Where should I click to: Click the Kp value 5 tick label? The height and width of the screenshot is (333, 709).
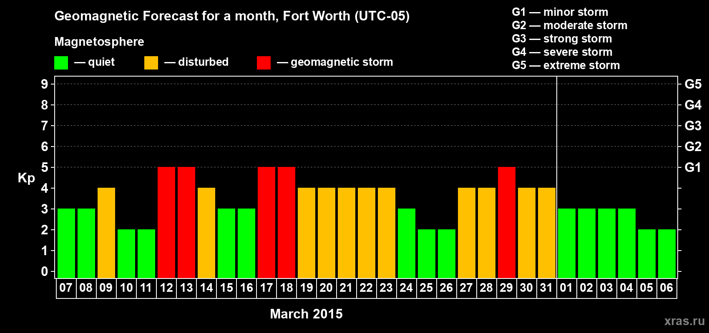pyautogui.click(x=45, y=167)
